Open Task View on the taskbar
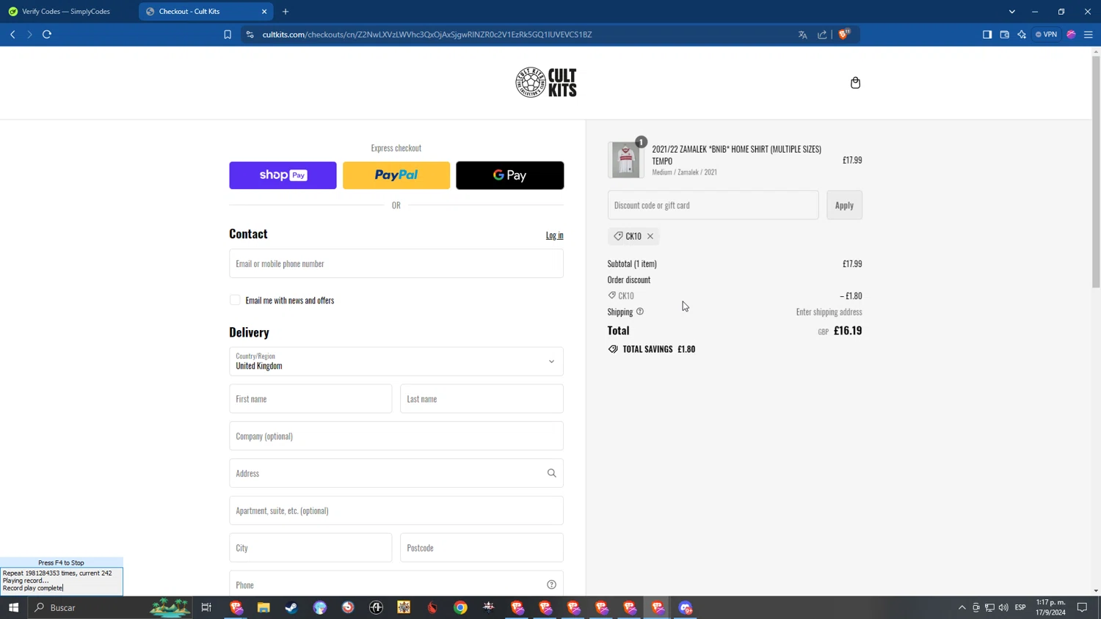This screenshot has width=1101, height=619. pyautogui.click(x=206, y=607)
